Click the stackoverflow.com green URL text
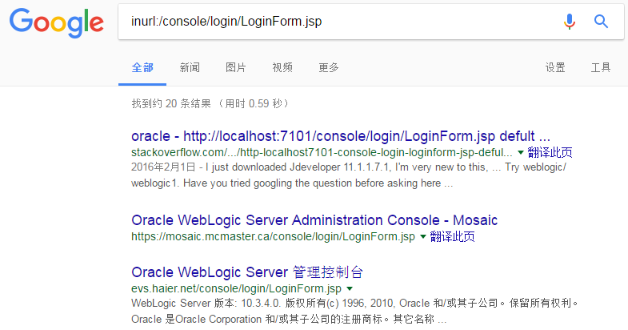 click(322, 152)
